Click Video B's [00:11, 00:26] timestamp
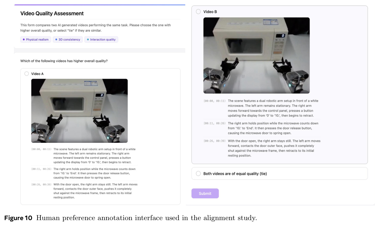Viewport: 375px width, 226px height. coord(214,123)
